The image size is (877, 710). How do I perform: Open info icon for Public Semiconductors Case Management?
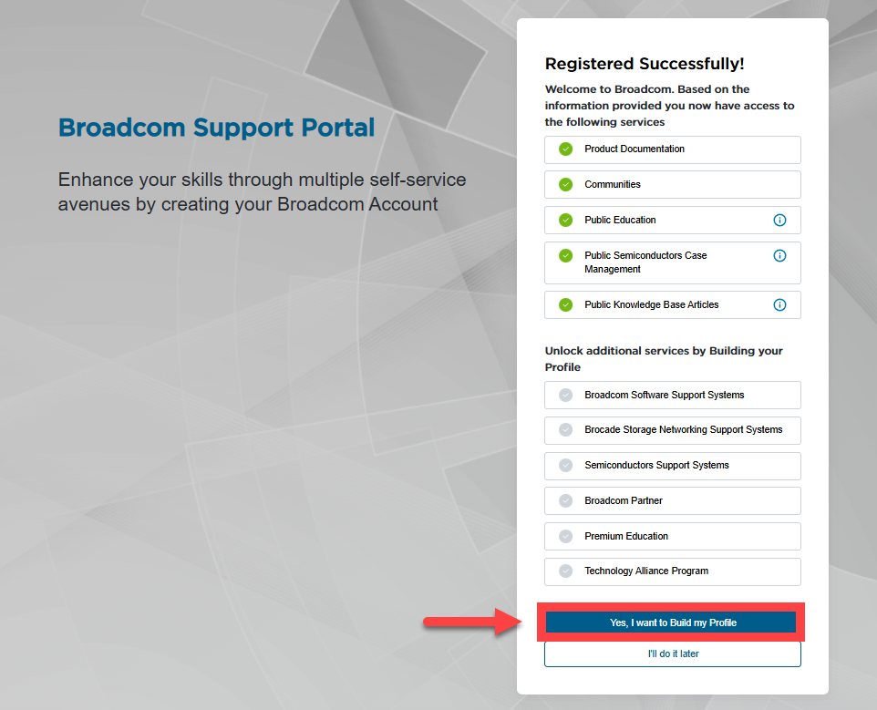(779, 255)
